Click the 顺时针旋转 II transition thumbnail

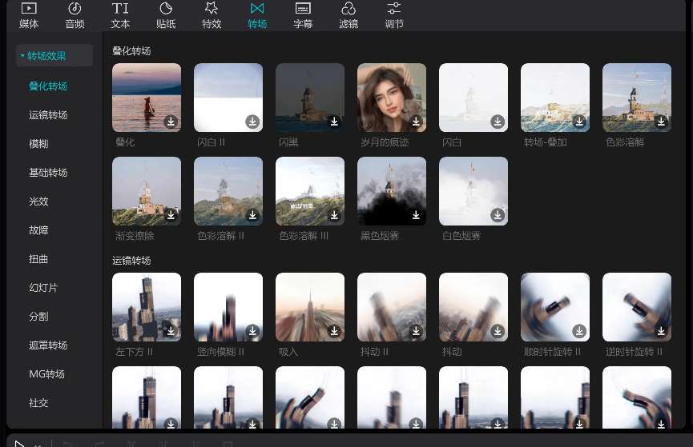click(555, 307)
